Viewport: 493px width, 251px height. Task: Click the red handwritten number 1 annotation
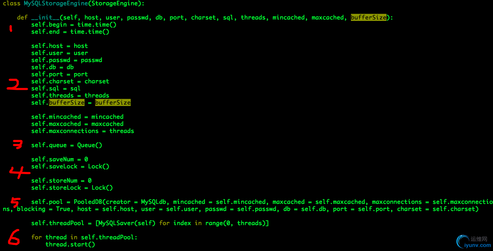11,28
